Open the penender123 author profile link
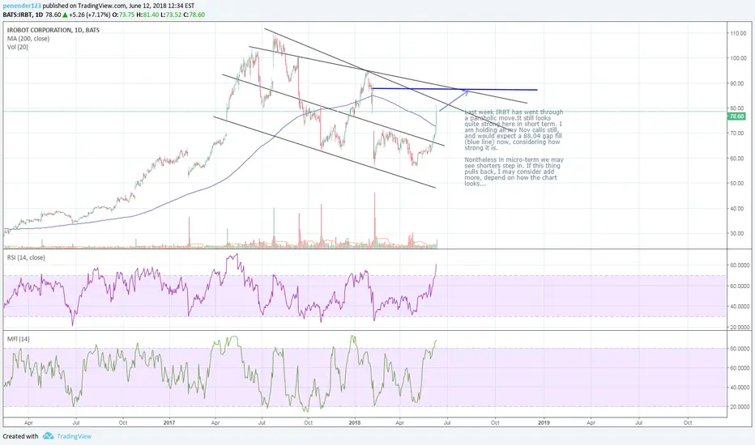 pyautogui.click(x=22, y=6)
